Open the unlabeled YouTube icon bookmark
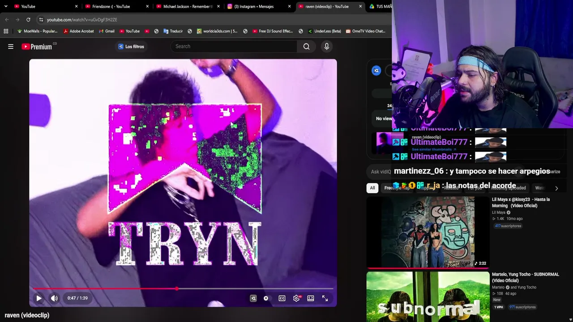 pyautogui.click(x=146, y=31)
